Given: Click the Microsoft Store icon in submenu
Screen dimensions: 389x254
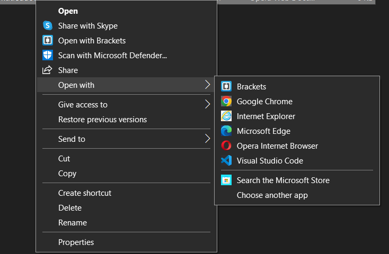Looking at the screenshot, I should click(226, 180).
